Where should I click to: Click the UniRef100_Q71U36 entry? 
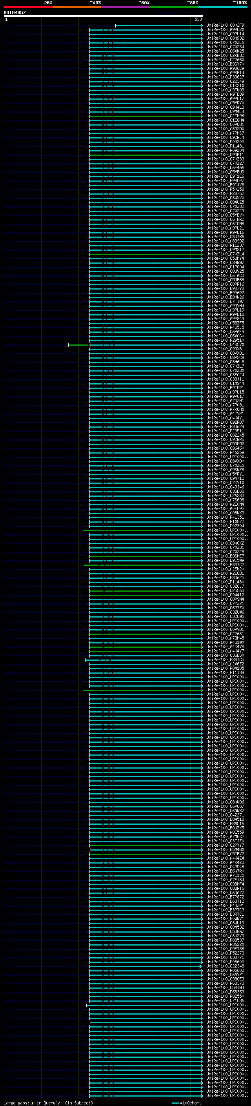225,1000
